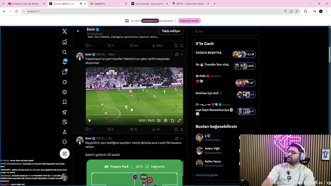Screen dimensions: 331x186
Task: Bookmark this page with the star icon
Action: point(297,11)
